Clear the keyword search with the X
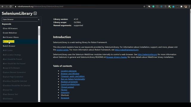The height and width of the screenshot is (107, 191). coord(38,20)
